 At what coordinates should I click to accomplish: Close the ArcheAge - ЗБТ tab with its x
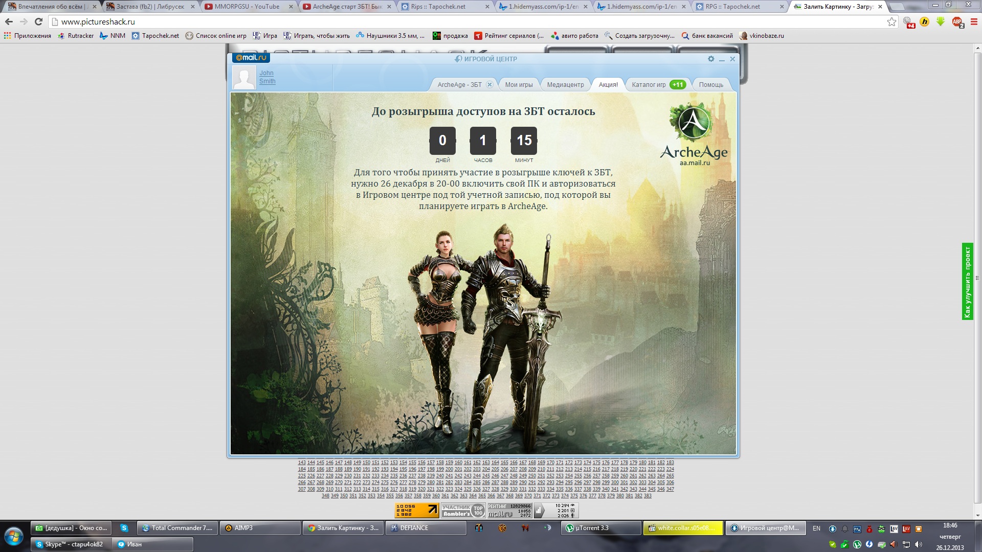click(x=489, y=85)
